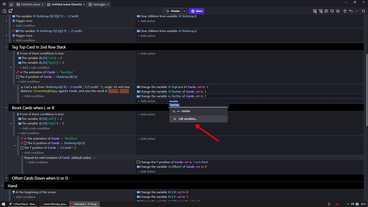Click Add action beside Reset Cards OR condition
This screenshot has width=368, height=207.
147,114
